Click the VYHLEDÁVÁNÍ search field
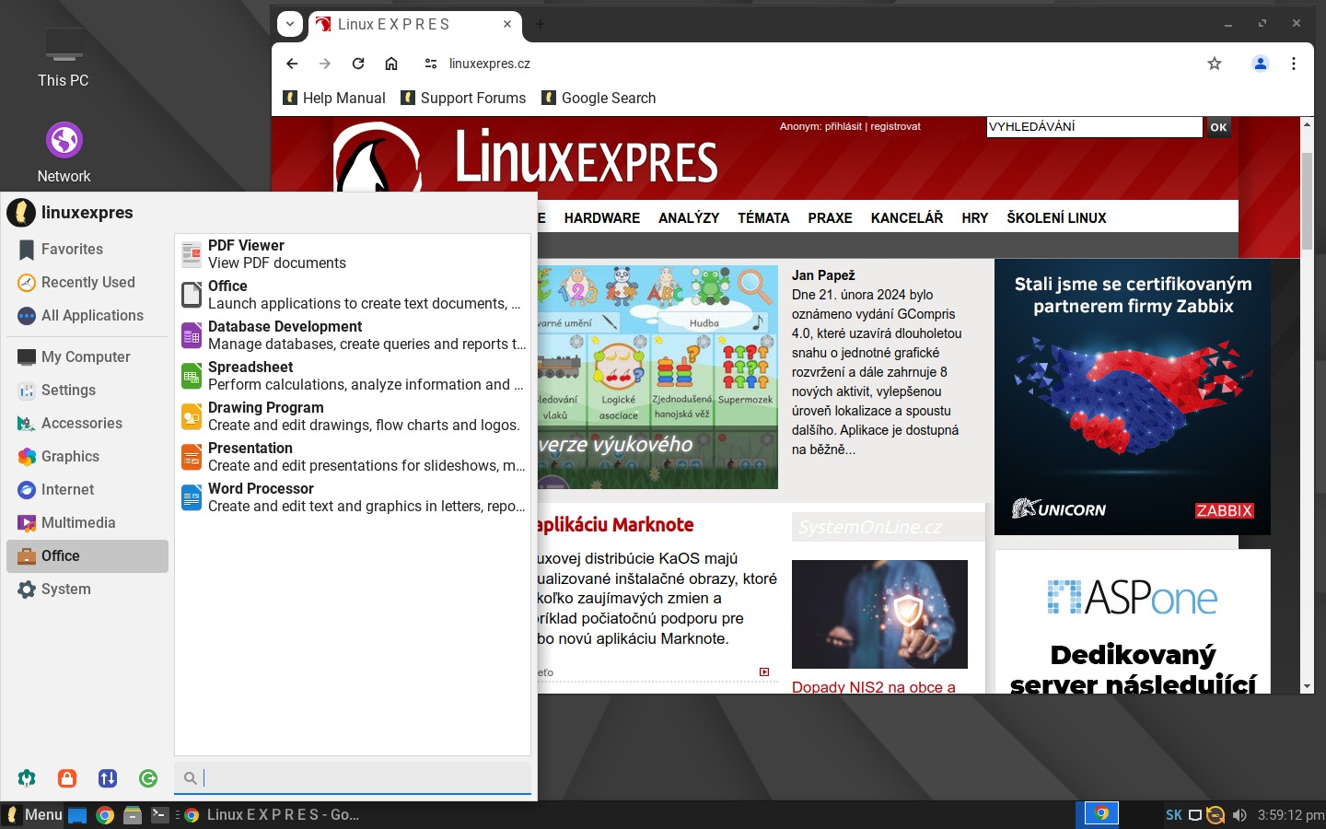 (1093, 127)
